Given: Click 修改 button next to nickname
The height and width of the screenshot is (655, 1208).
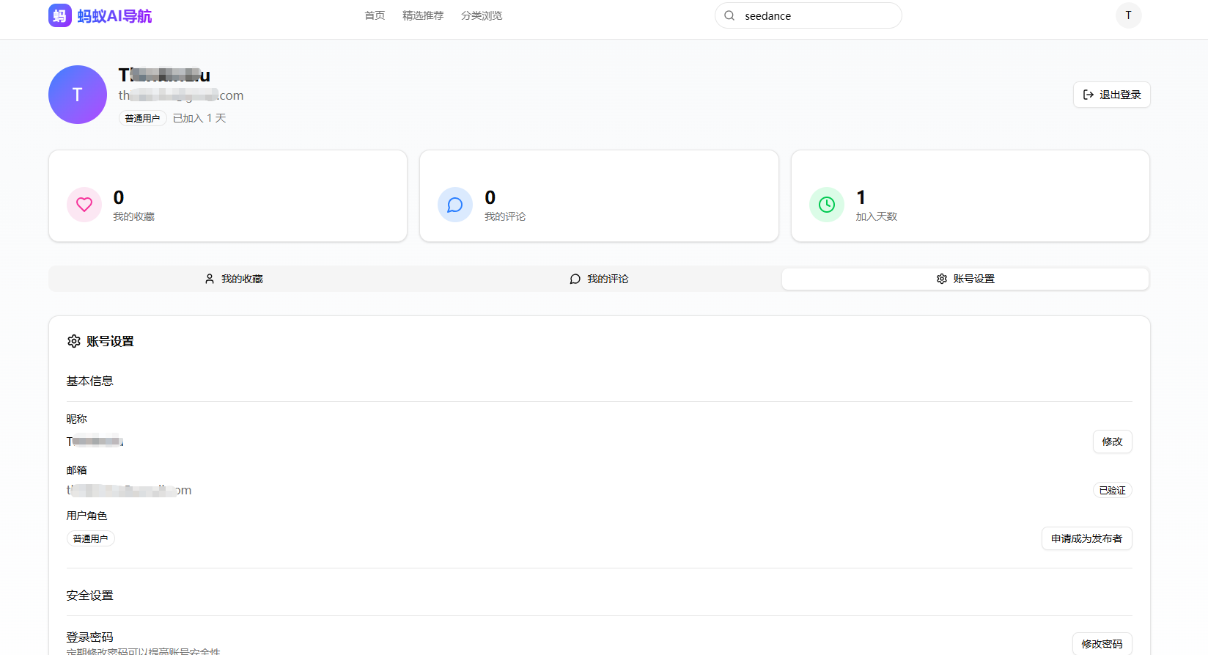Looking at the screenshot, I should [x=1112, y=442].
